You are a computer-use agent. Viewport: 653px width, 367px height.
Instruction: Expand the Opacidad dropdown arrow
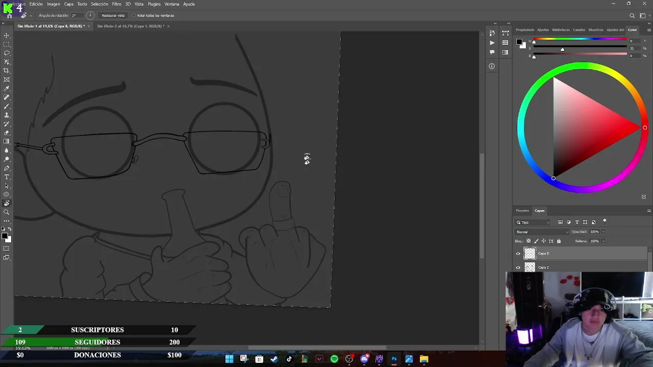[604, 232]
